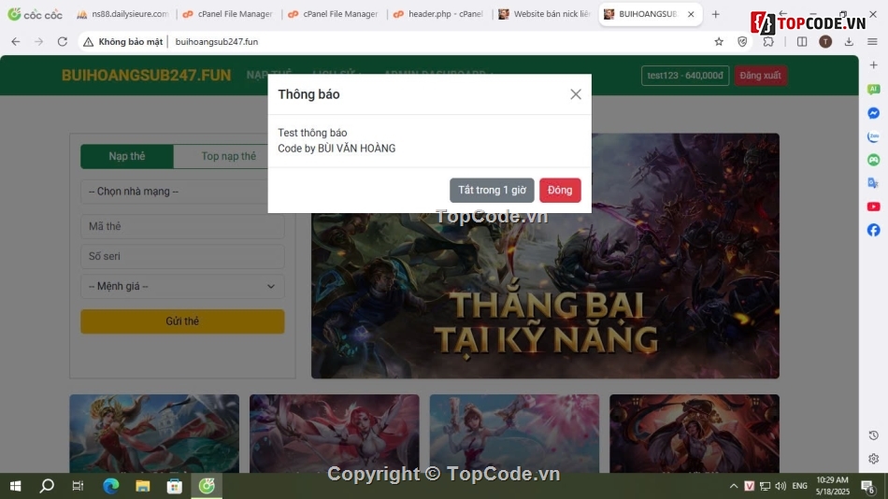The width and height of the screenshot is (888, 499).
Task: Open the game controller sidebar icon
Action: pos(873,160)
